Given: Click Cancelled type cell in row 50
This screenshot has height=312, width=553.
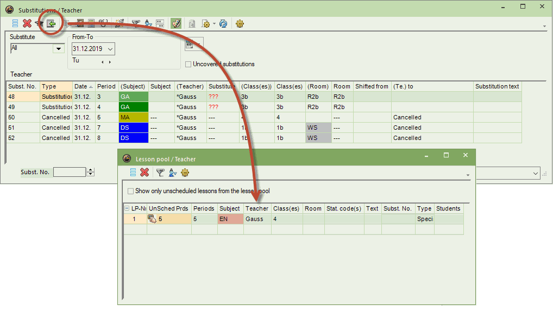Looking at the screenshot, I should [x=56, y=117].
